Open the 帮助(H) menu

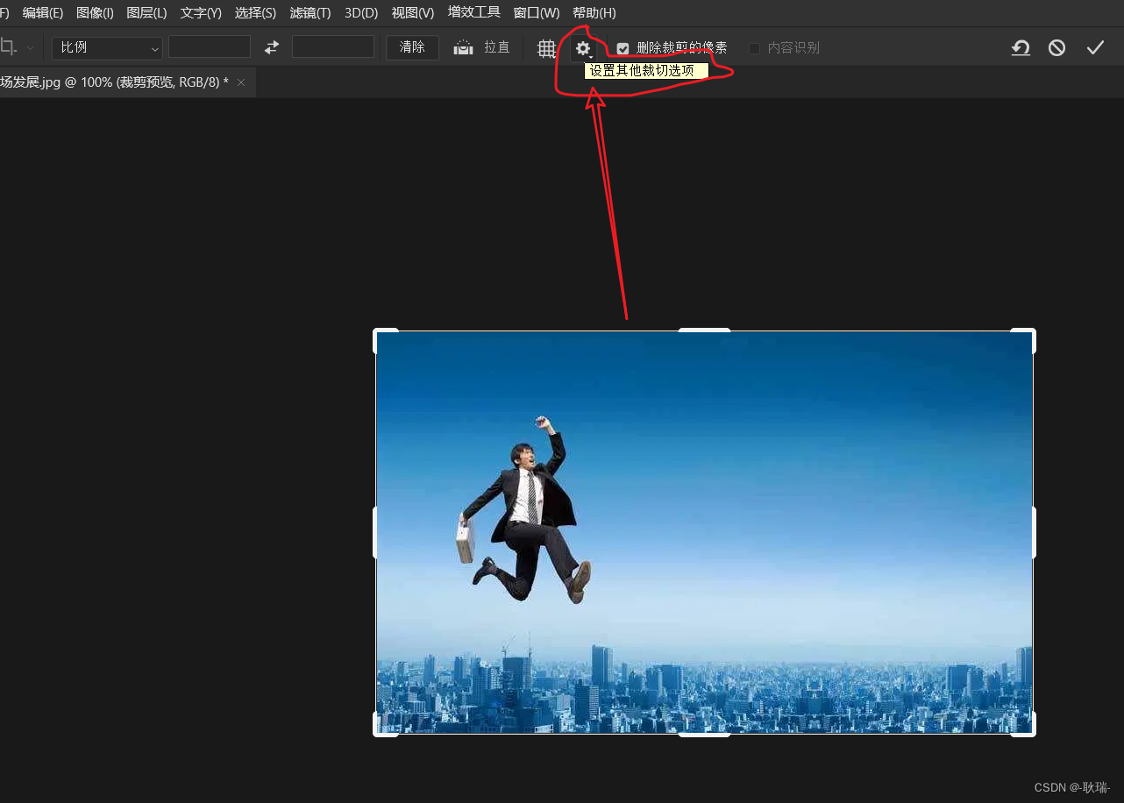pos(594,13)
